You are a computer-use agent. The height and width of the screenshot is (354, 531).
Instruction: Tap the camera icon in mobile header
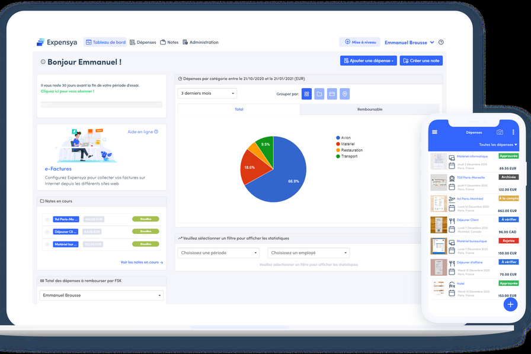pyautogui.click(x=500, y=132)
